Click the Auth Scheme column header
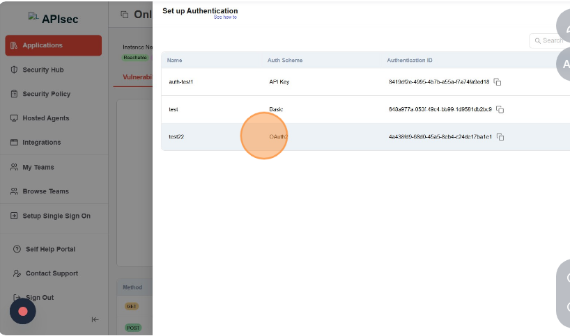Viewport: 570px width, 336px height. coord(285,61)
